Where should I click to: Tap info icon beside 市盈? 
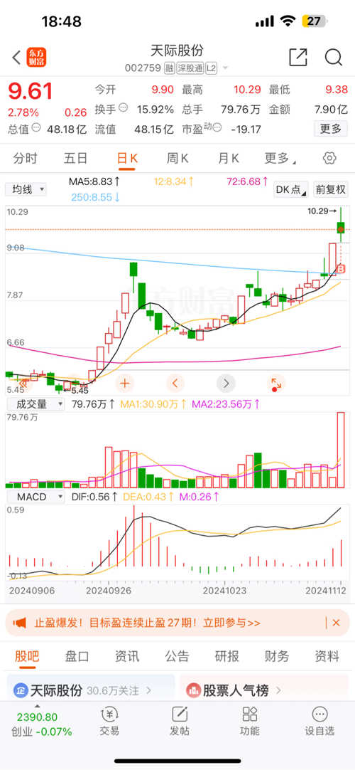[217, 127]
